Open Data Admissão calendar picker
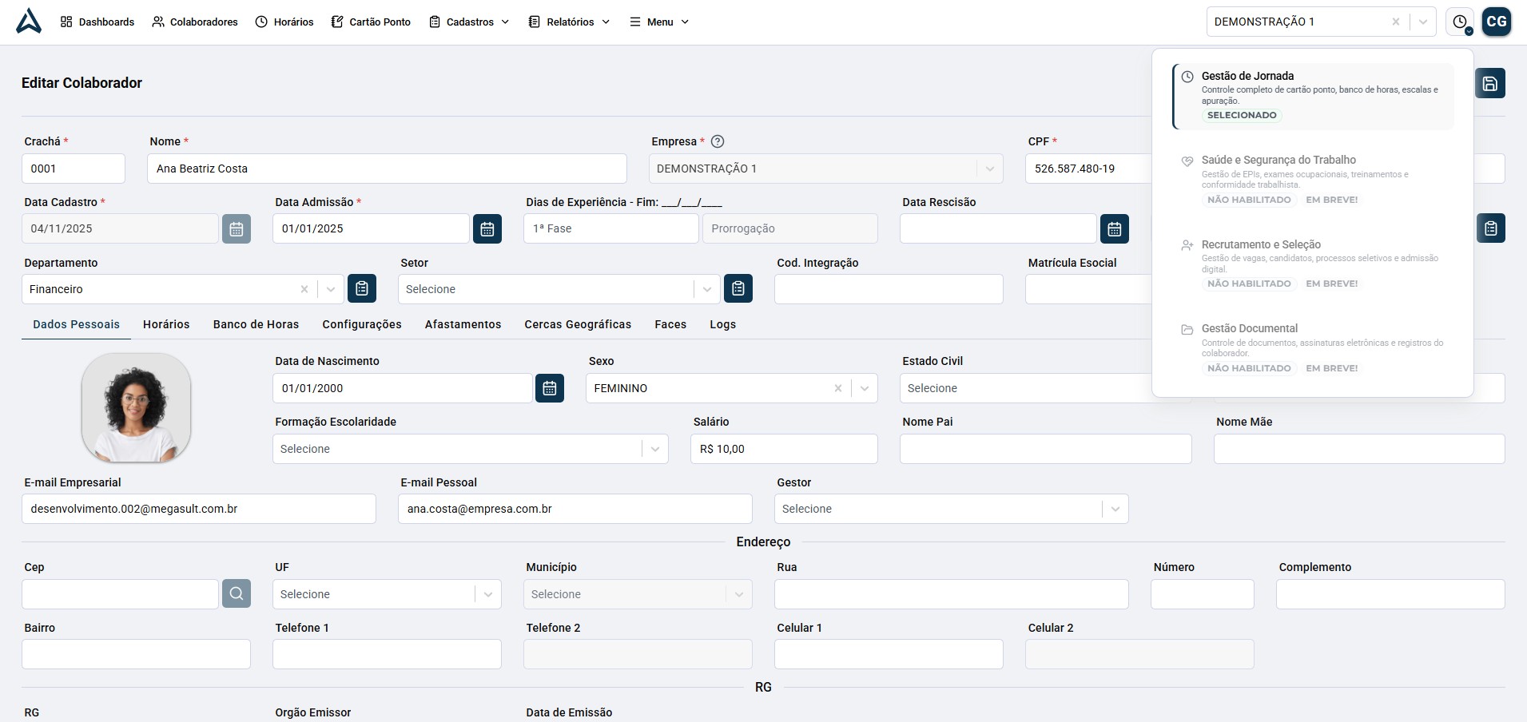Screen dimensions: 1527x722 click(487, 228)
